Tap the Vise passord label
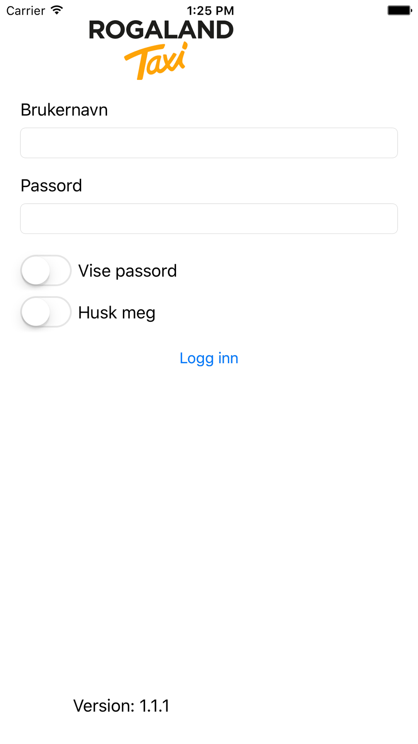418x744 pixels. click(127, 271)
